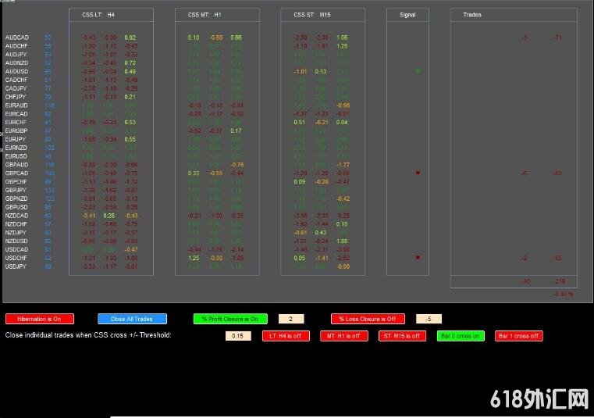Click the CSS MT: H1 column header

205,15
